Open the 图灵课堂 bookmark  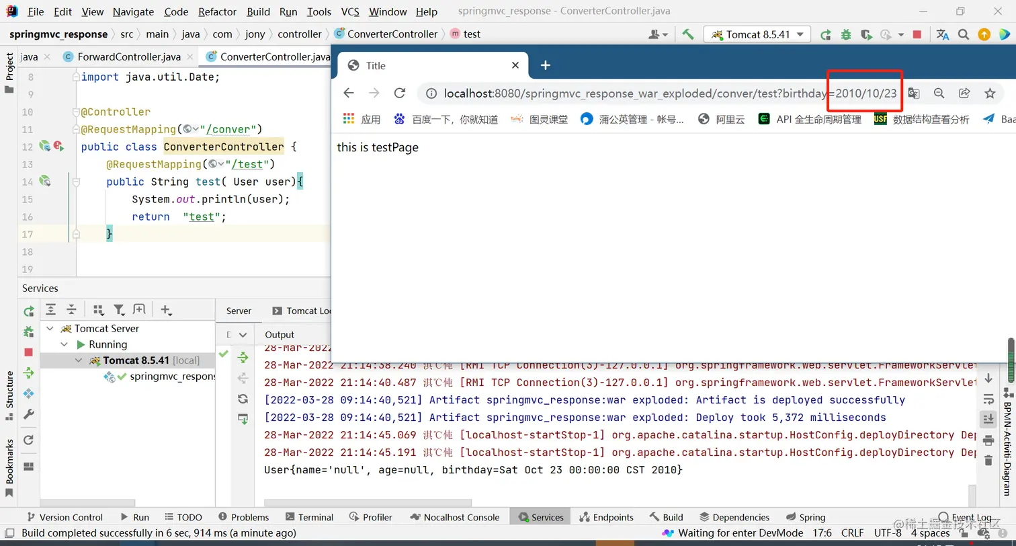pos(540,119)
